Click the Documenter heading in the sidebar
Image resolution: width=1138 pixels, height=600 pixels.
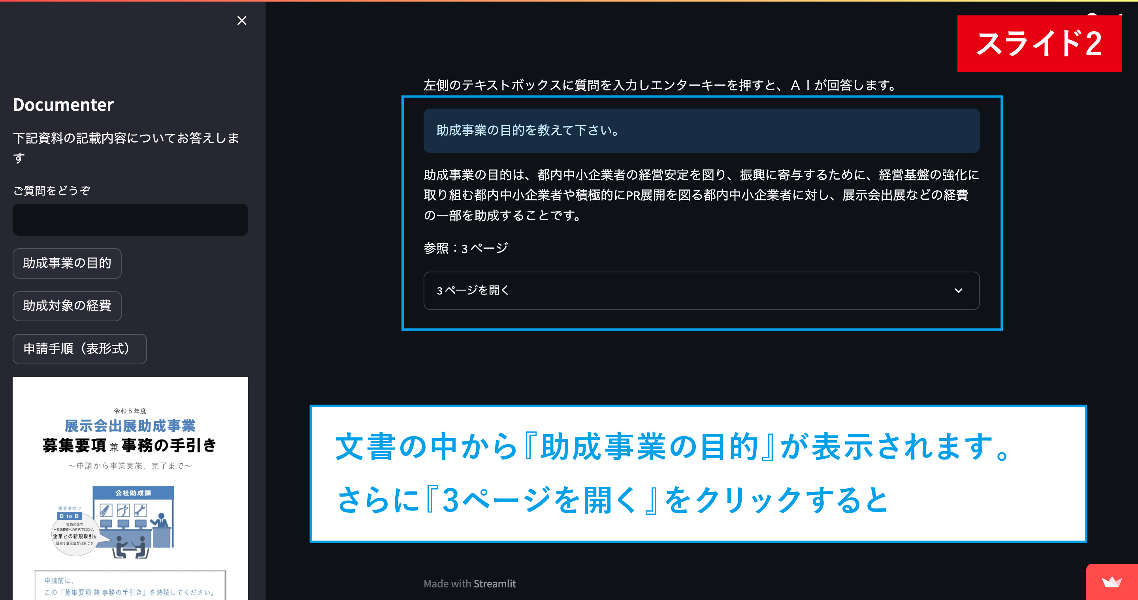[x=63, y=105]
